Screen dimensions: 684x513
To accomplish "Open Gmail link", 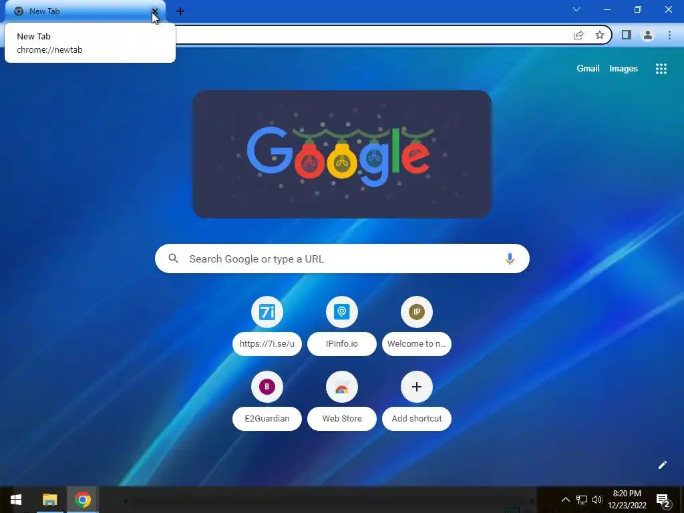I will (x=588, y=69).
